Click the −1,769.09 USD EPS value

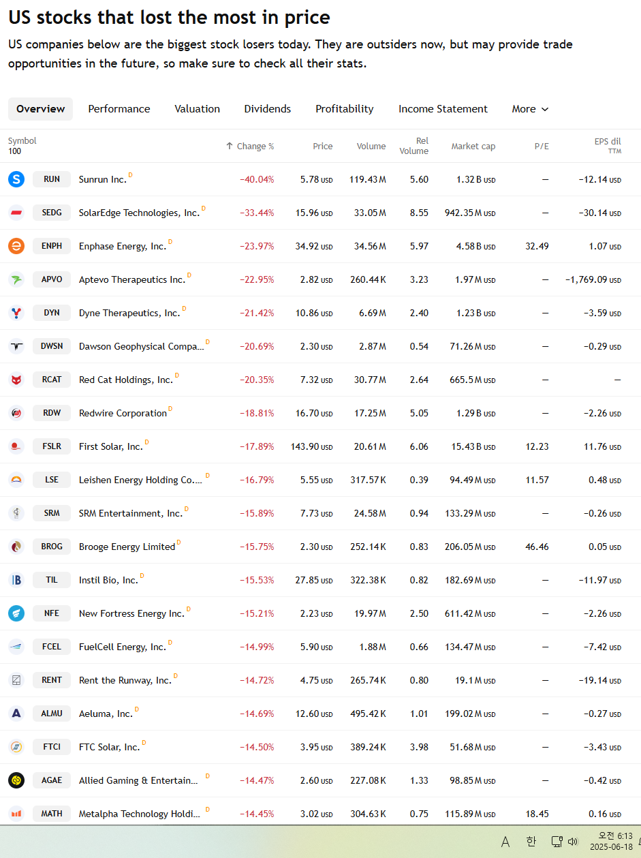click(x=593, y=279)
